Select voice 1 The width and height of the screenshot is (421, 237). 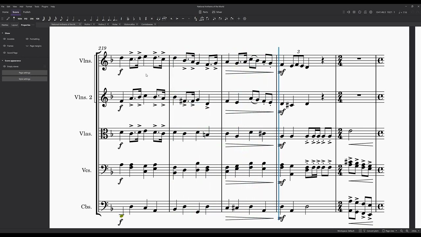(x=214, y=19)
